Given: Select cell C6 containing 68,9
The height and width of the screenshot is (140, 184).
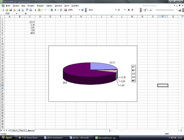Looking at the screenshot, I should [x=30, y=33].
